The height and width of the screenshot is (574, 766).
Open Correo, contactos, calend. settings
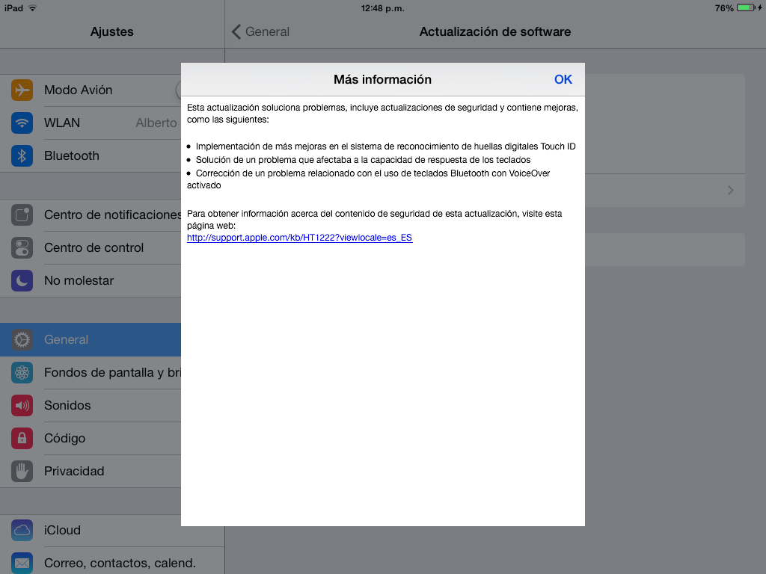click(x=120, y=563)
